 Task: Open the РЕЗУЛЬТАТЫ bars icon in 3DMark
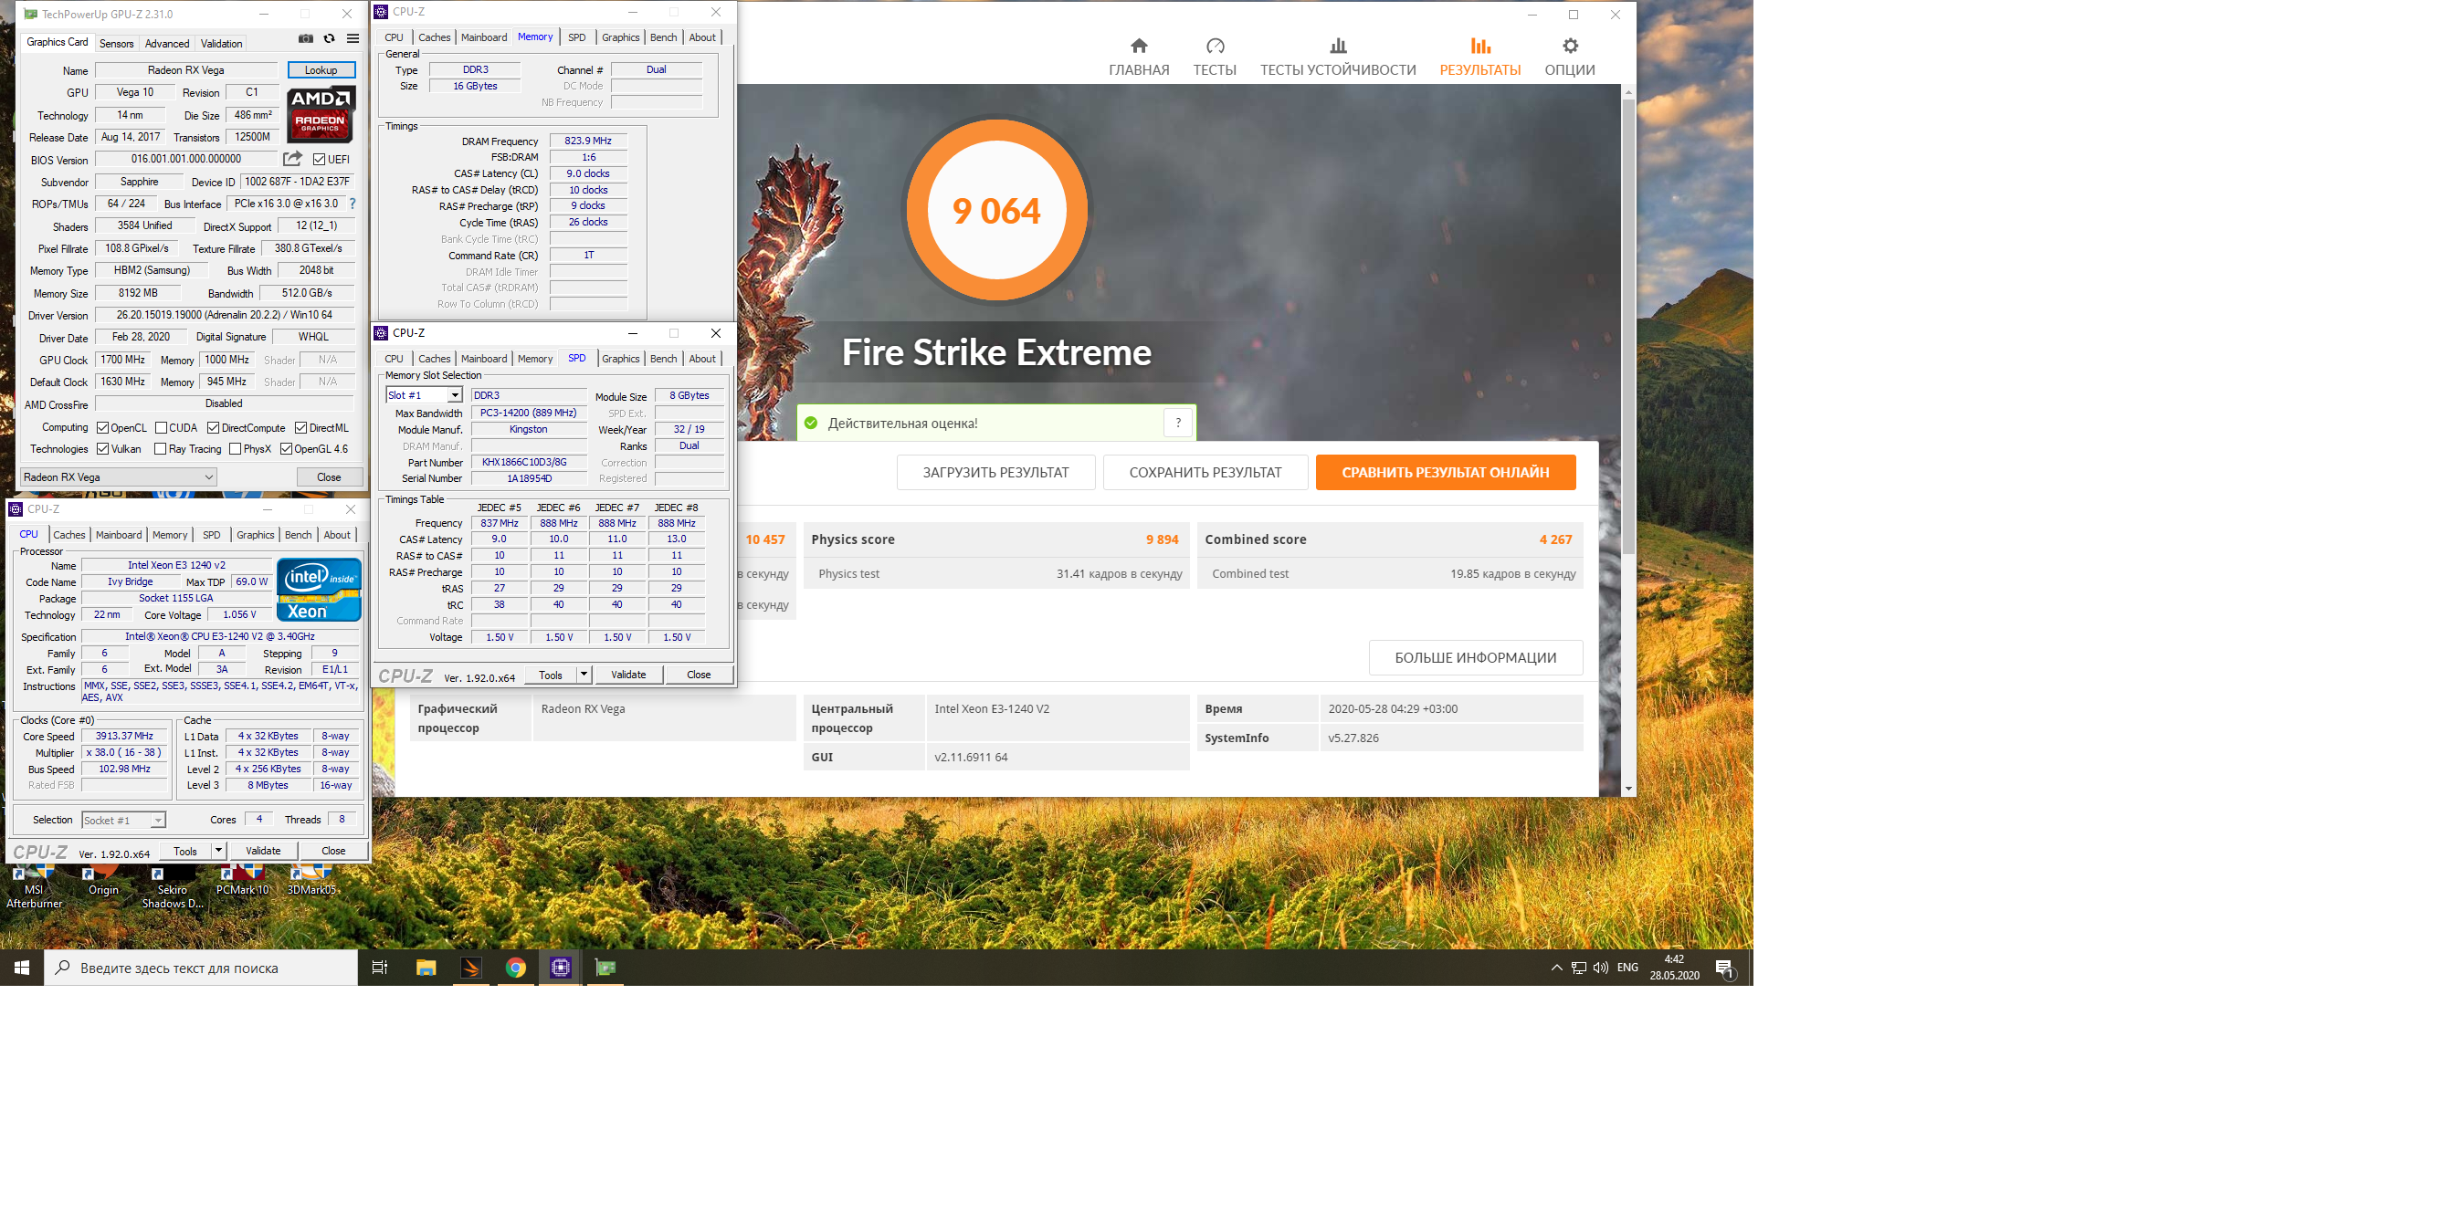click(x=1479, y=46)
